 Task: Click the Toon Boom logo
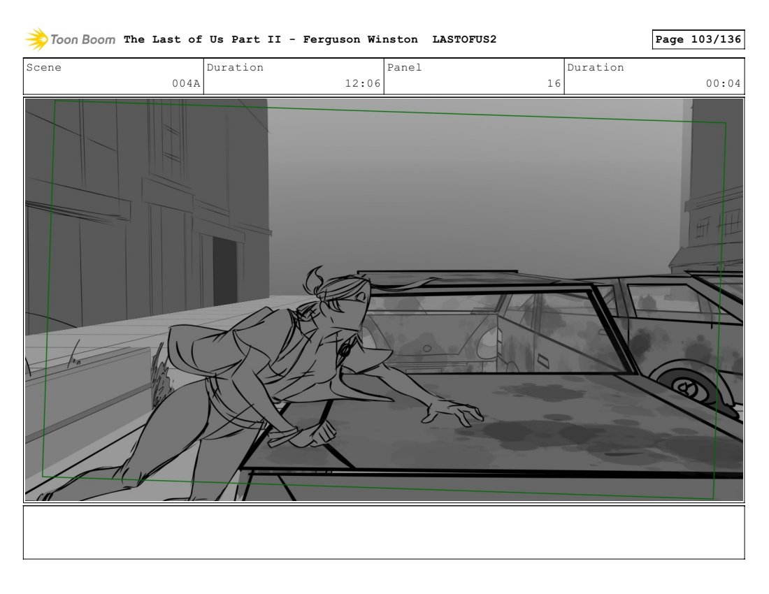pyautogui.click(x=70, y=39)
